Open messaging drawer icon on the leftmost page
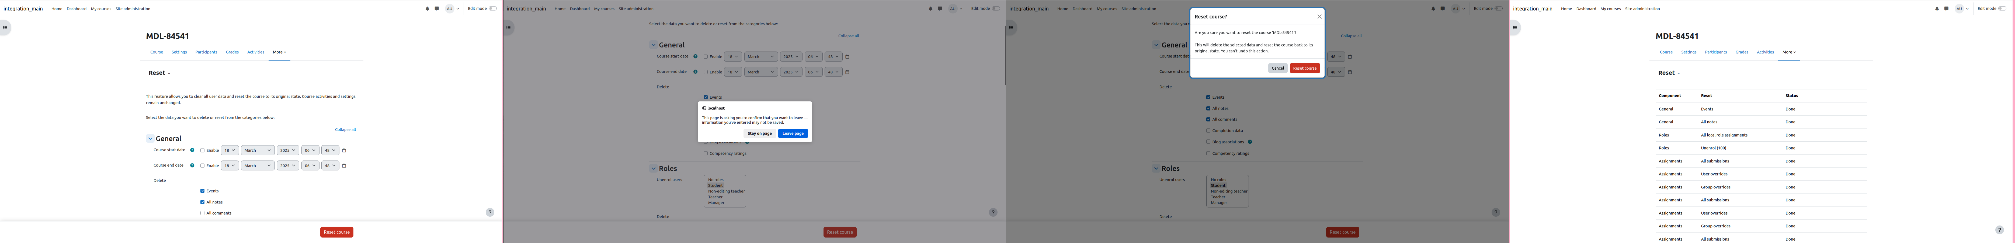Image resolution: width=2015 pixels, height=243 pixels. tap(436, 9)
